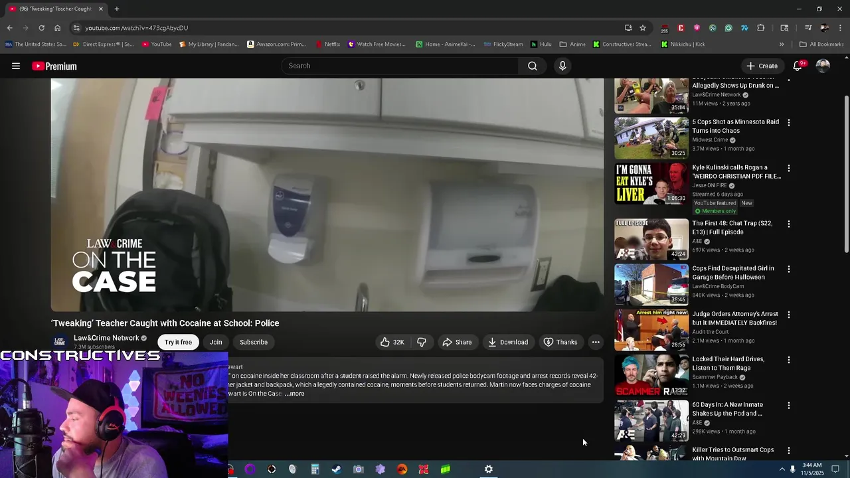The width and height of the screenshot is (850, 478).
Task: Open options for Judge Orders Attorney video
Action: (x=788, y=315)
